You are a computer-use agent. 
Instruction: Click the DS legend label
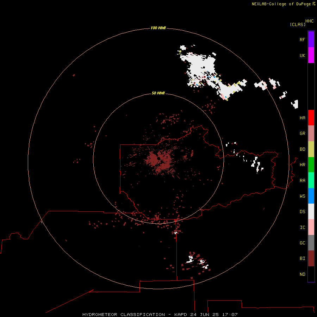302,212
